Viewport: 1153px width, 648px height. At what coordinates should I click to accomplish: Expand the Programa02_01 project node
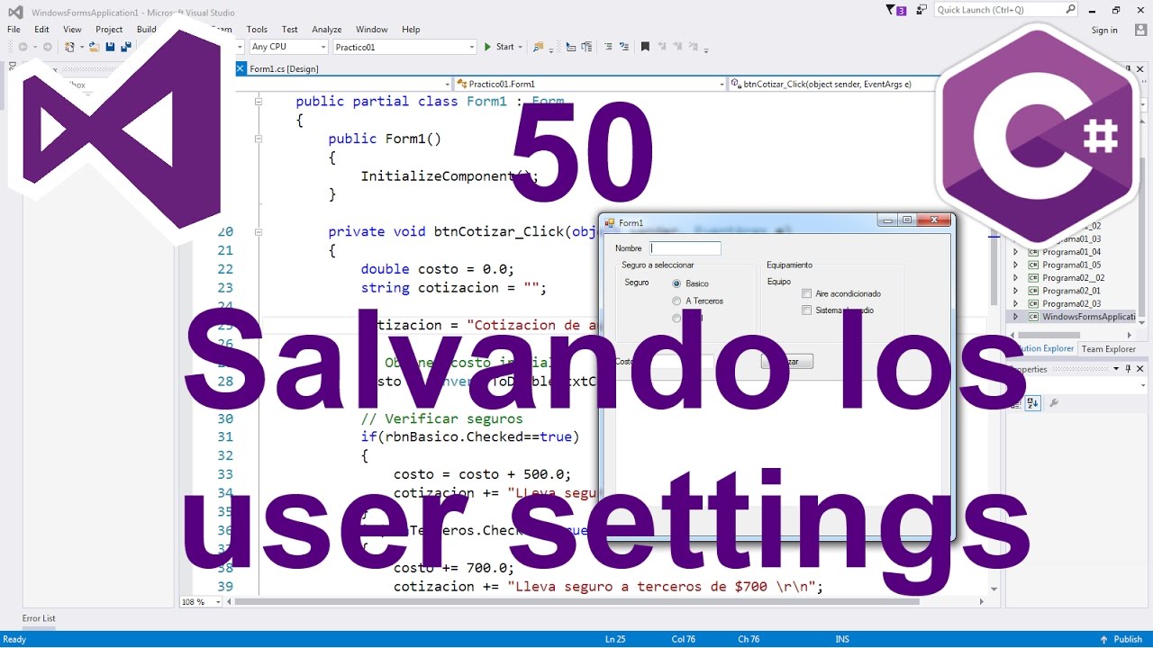[1016, 291]
